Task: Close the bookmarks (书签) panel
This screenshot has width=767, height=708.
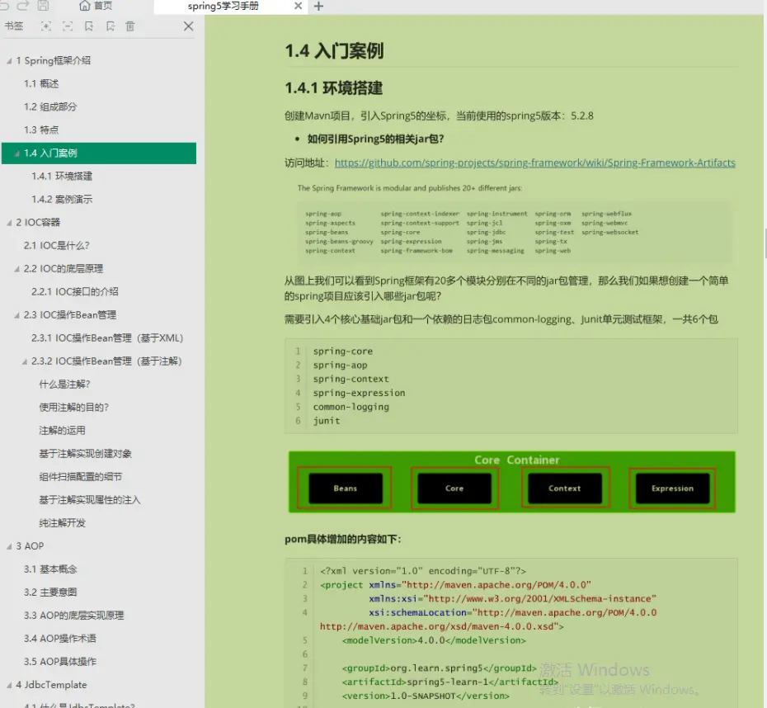Action: click(188, 26)
